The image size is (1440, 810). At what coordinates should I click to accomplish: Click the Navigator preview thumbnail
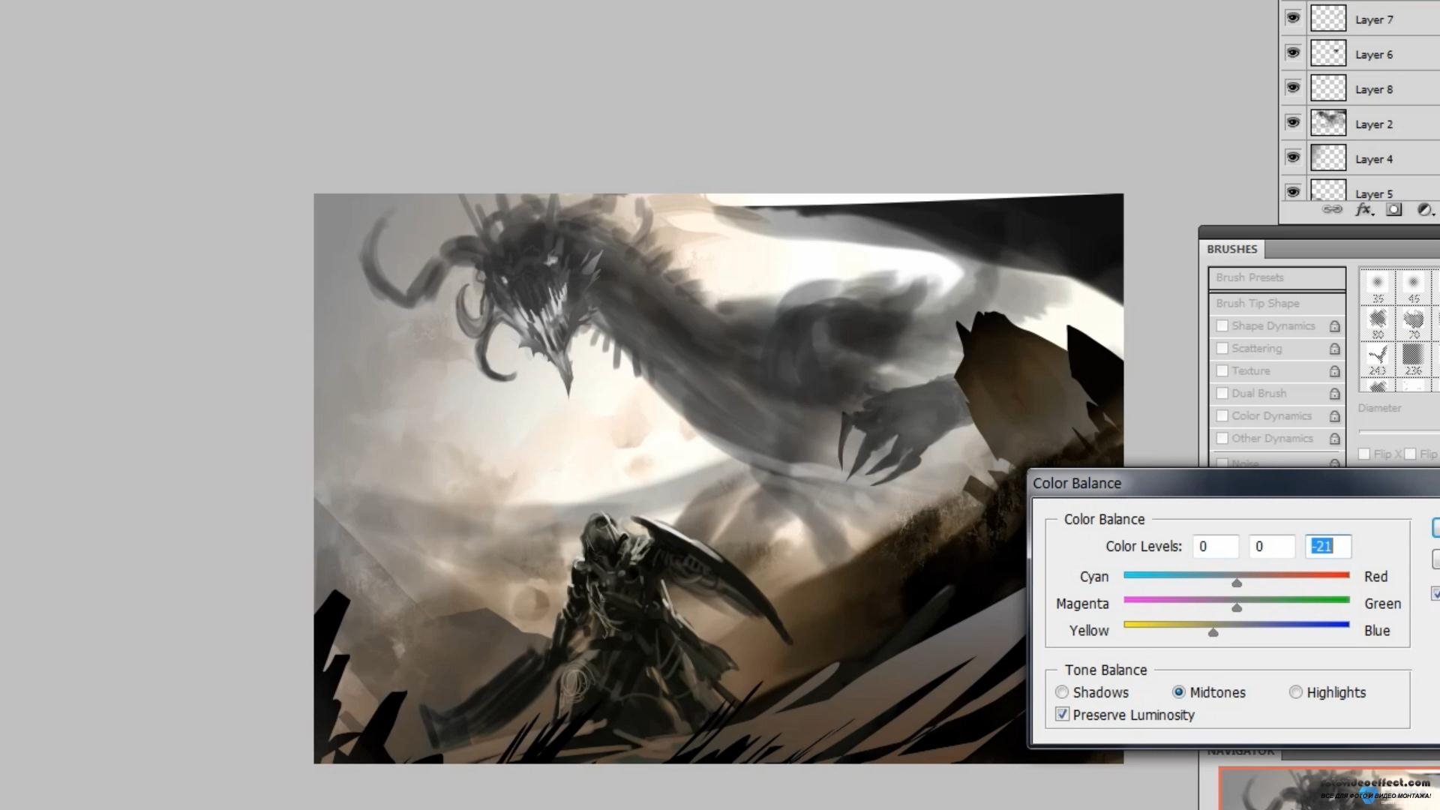(1329, 789)
